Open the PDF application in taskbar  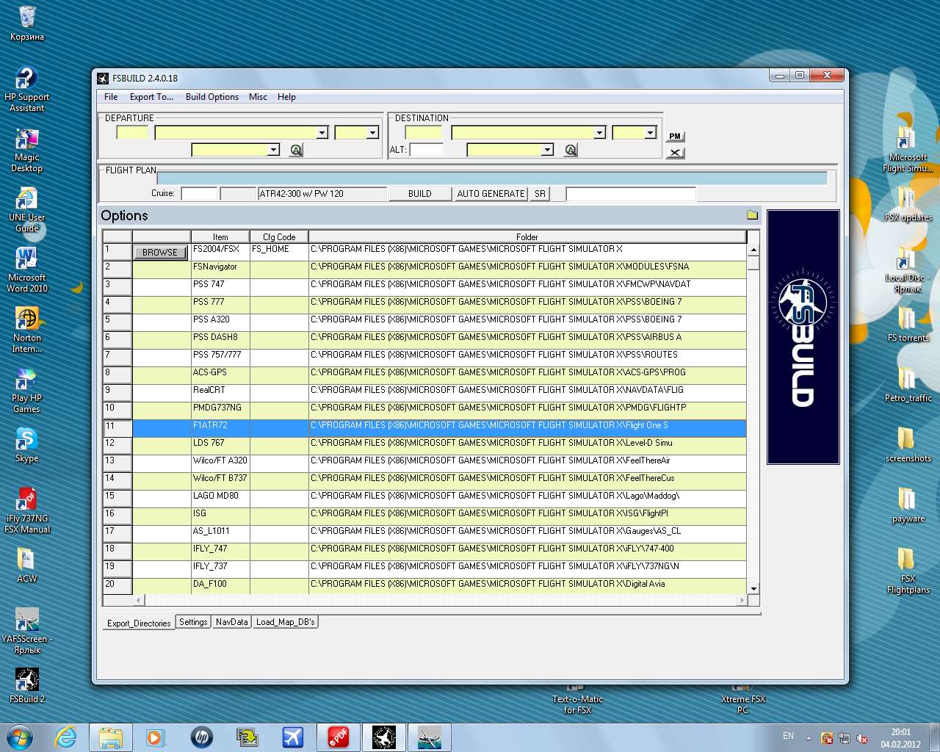point(338,737)
